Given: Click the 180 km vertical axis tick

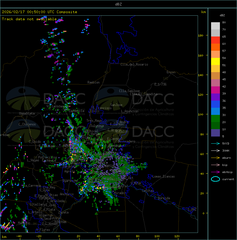Looking at the screenshot, I should point(201,36).
